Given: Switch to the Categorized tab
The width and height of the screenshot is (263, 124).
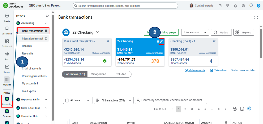Looking at the screenshot, I should click(x=98, y=74).
